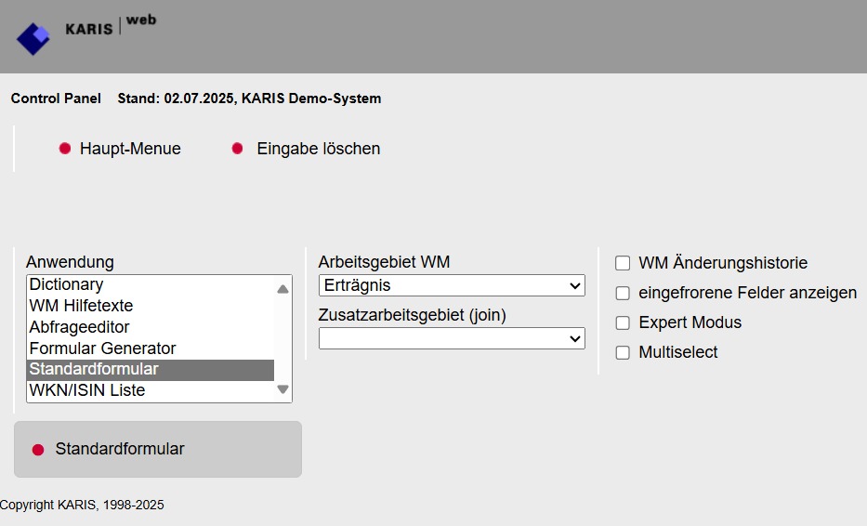Open Zusatzarbeitsgebiet (join) dropdown
The width and height of the screenshot is (867, 526).
click(452, 338)
